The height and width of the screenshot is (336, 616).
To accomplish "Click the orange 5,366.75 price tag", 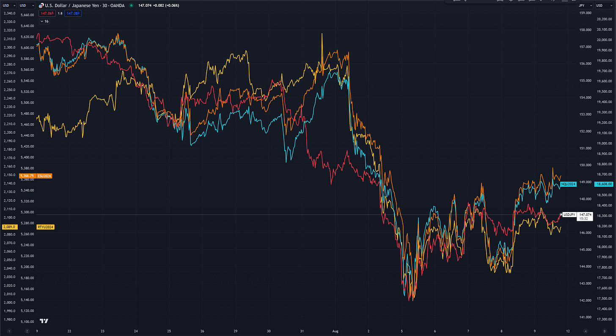I will click(x=27, y=176).
